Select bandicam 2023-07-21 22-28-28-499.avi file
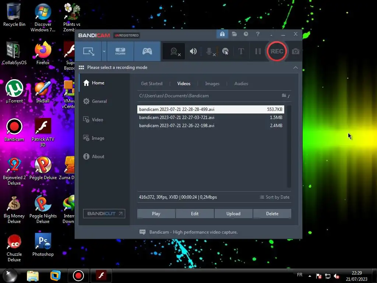The height and width of the screenshot is (283, 377). click(211, 109)
